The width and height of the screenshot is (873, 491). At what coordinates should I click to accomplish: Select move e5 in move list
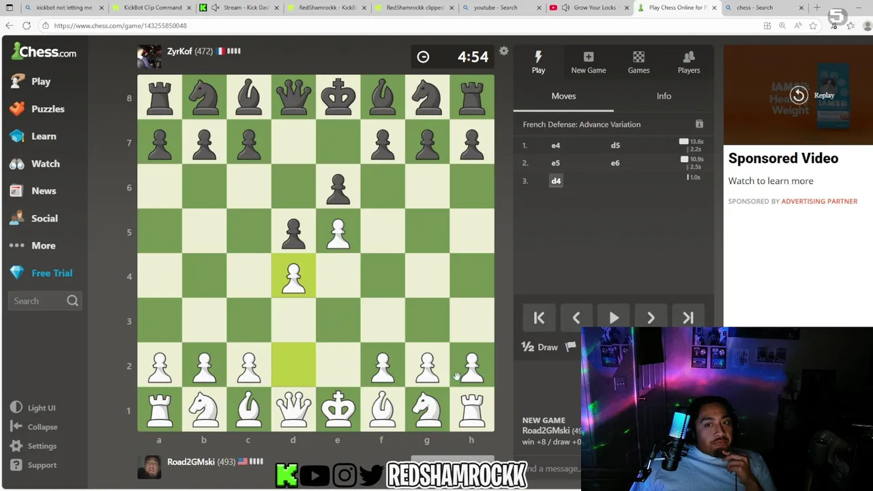point(555,163)
